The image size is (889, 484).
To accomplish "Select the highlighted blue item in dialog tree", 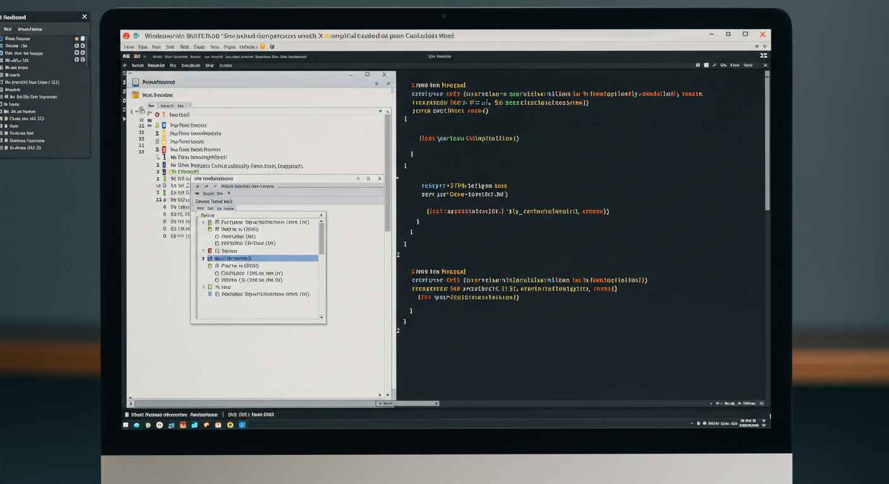I will [253, 258].
